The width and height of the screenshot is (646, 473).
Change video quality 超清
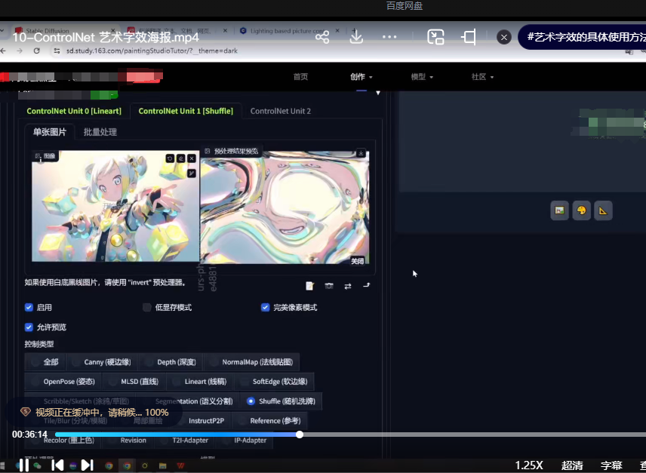[x=572, y=465]
